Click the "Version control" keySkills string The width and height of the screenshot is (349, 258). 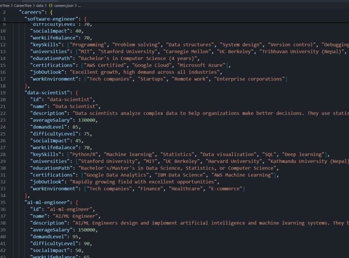(291, 45)
